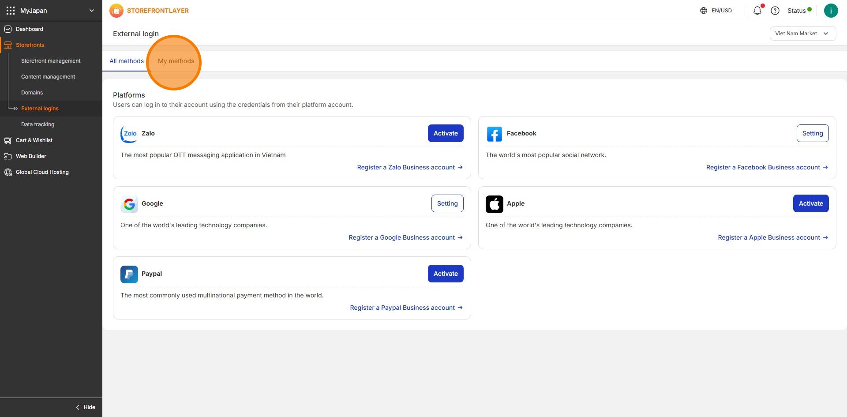Expand the MyJapan workspace dropdown chevron
Image resolution: width=847 pixels, height=417 pixels.
[92, 11]
